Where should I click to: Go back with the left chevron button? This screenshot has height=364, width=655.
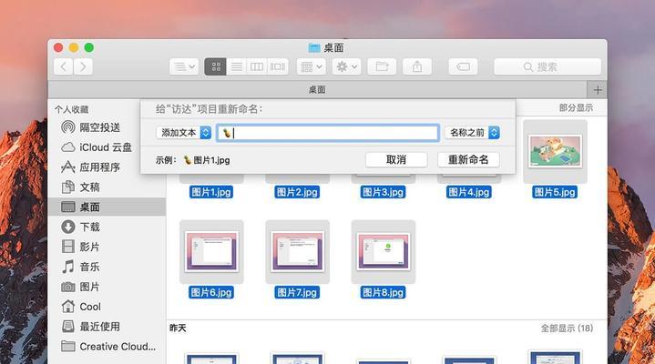(64, 66)
